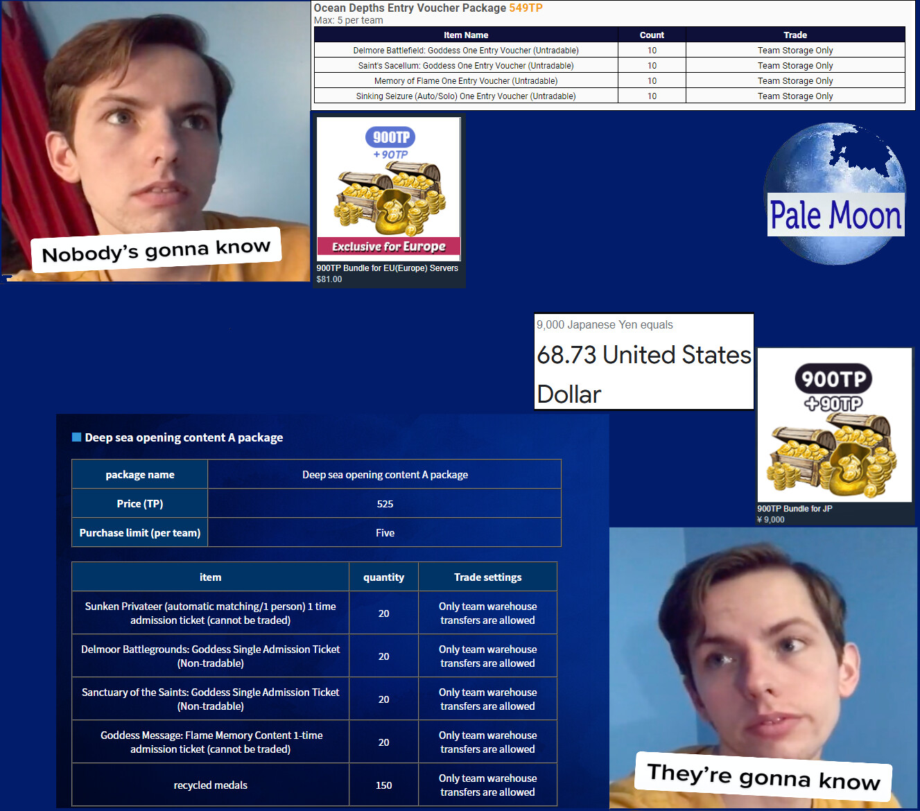Click the blue square bullet beside the Deep sea heading
Screen dimensions: 920x811
(x=77, y=437)
